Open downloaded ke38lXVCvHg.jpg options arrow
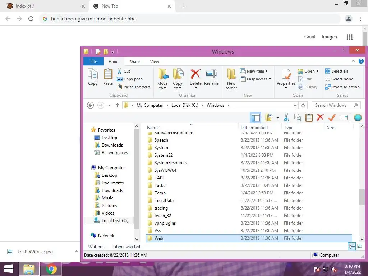This screenshot has width=368, height=276. (x=76, y=252)
